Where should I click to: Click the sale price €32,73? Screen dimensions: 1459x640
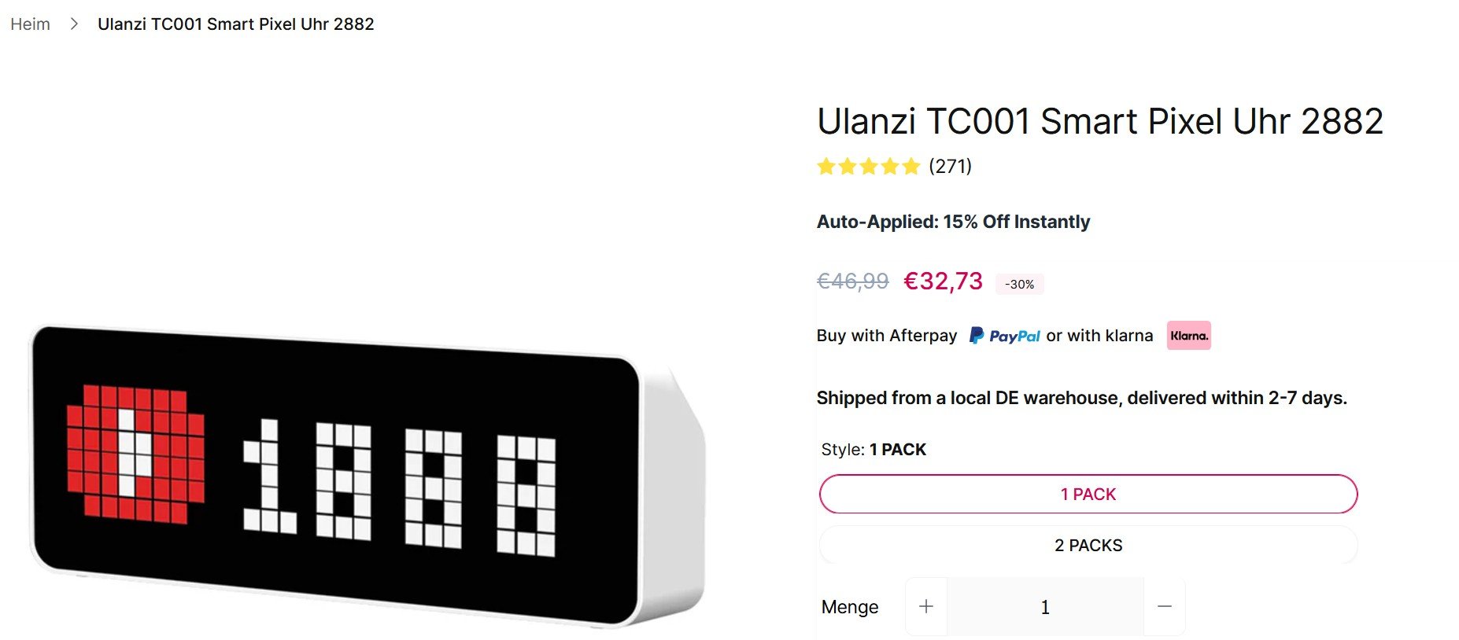(x=943, y=281)
